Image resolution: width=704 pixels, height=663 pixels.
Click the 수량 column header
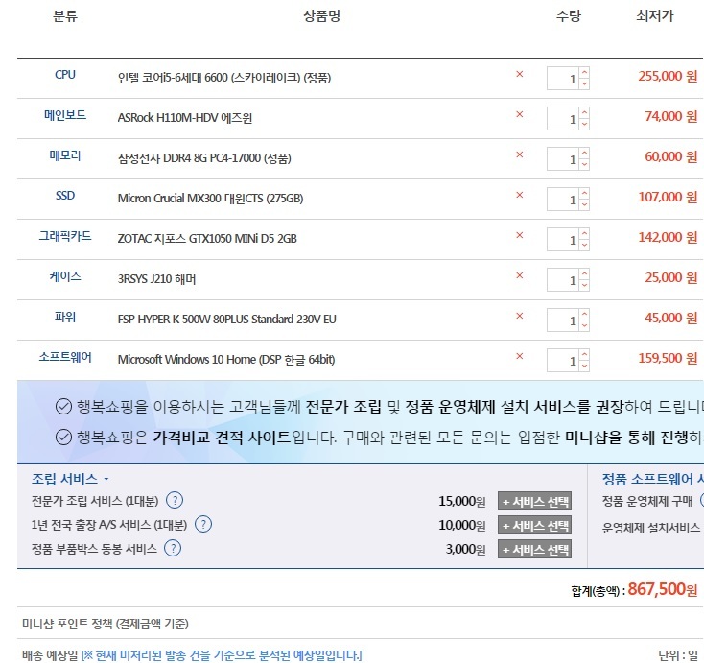tap(569, 16)
